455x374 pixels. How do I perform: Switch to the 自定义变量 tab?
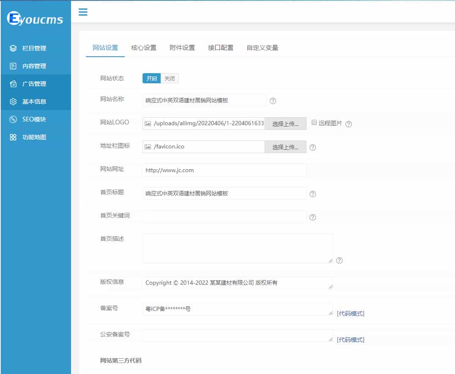[262, 48]
